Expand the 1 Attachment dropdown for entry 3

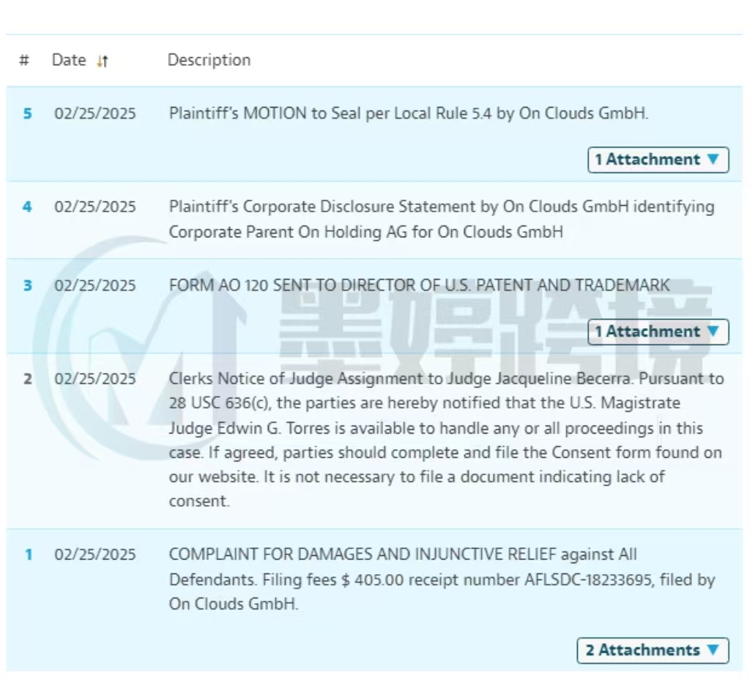pos(658,332)
